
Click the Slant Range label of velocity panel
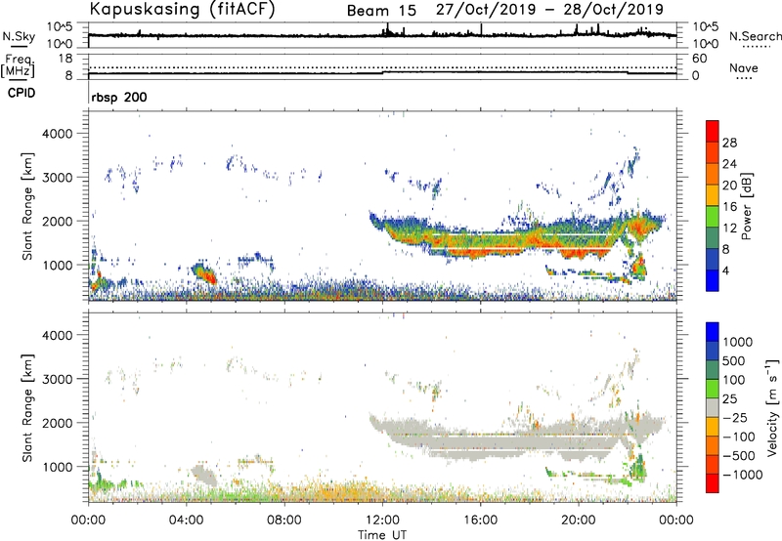point(27,407)
